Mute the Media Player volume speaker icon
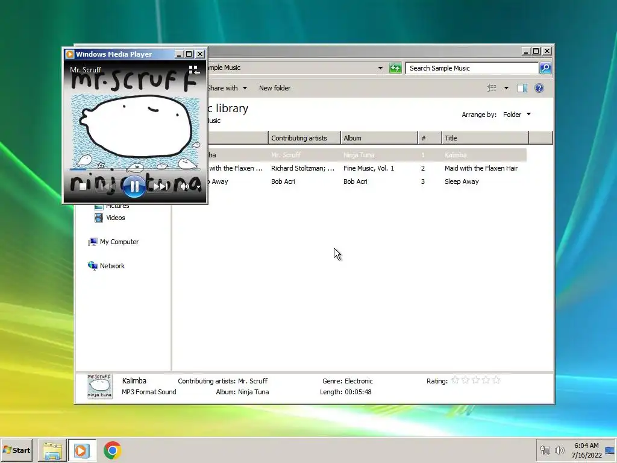The image size is (617, 463). click(x=184, y=187)
